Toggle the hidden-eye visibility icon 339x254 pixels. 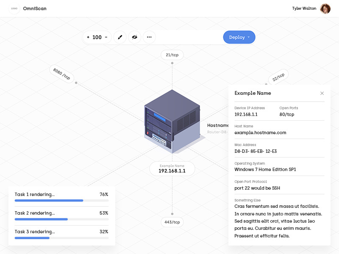pyautogui.click(x=135, y=37)
